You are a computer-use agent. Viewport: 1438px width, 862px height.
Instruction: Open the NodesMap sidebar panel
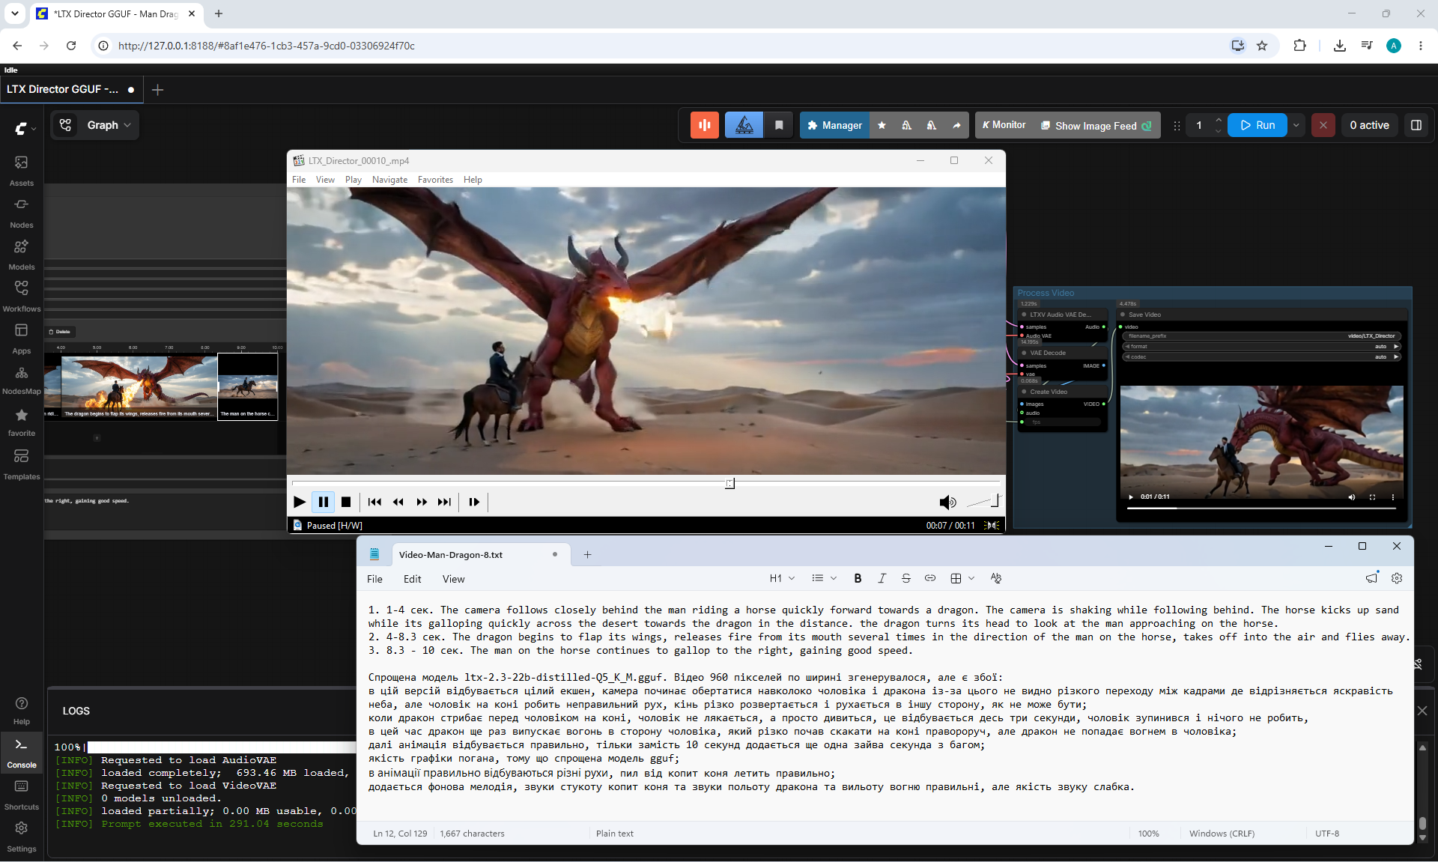[x=21, y=380]
